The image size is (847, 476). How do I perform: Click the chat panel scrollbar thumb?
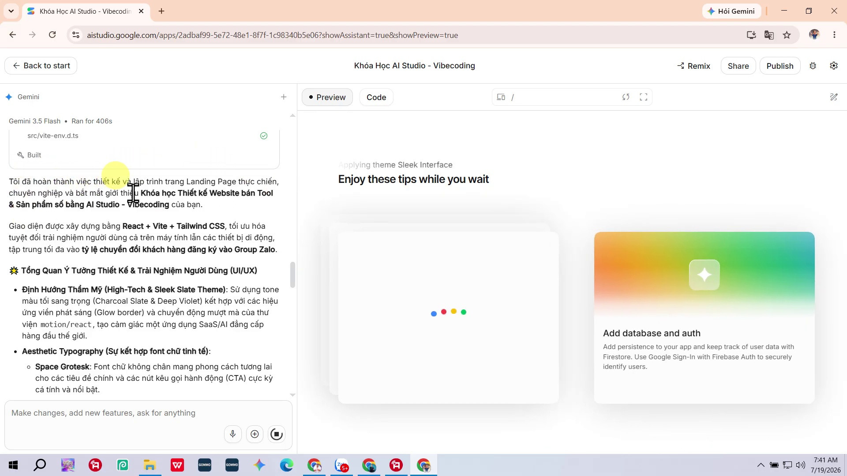pos(292,275)
